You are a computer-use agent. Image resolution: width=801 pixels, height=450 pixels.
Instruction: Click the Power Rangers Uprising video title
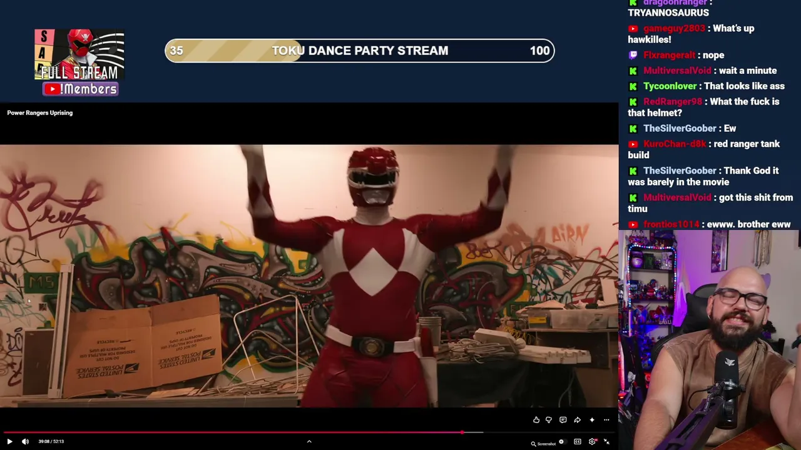40,113
